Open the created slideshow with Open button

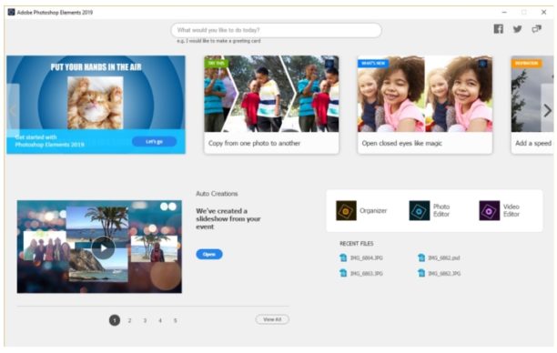209,254
